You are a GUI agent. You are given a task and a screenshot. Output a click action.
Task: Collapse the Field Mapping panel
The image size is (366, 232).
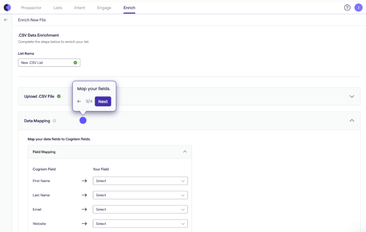pos(185,152)
